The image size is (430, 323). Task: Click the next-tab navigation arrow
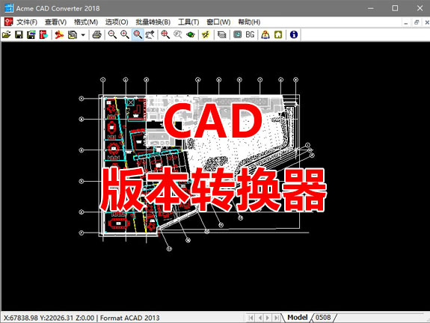point(268,318)
